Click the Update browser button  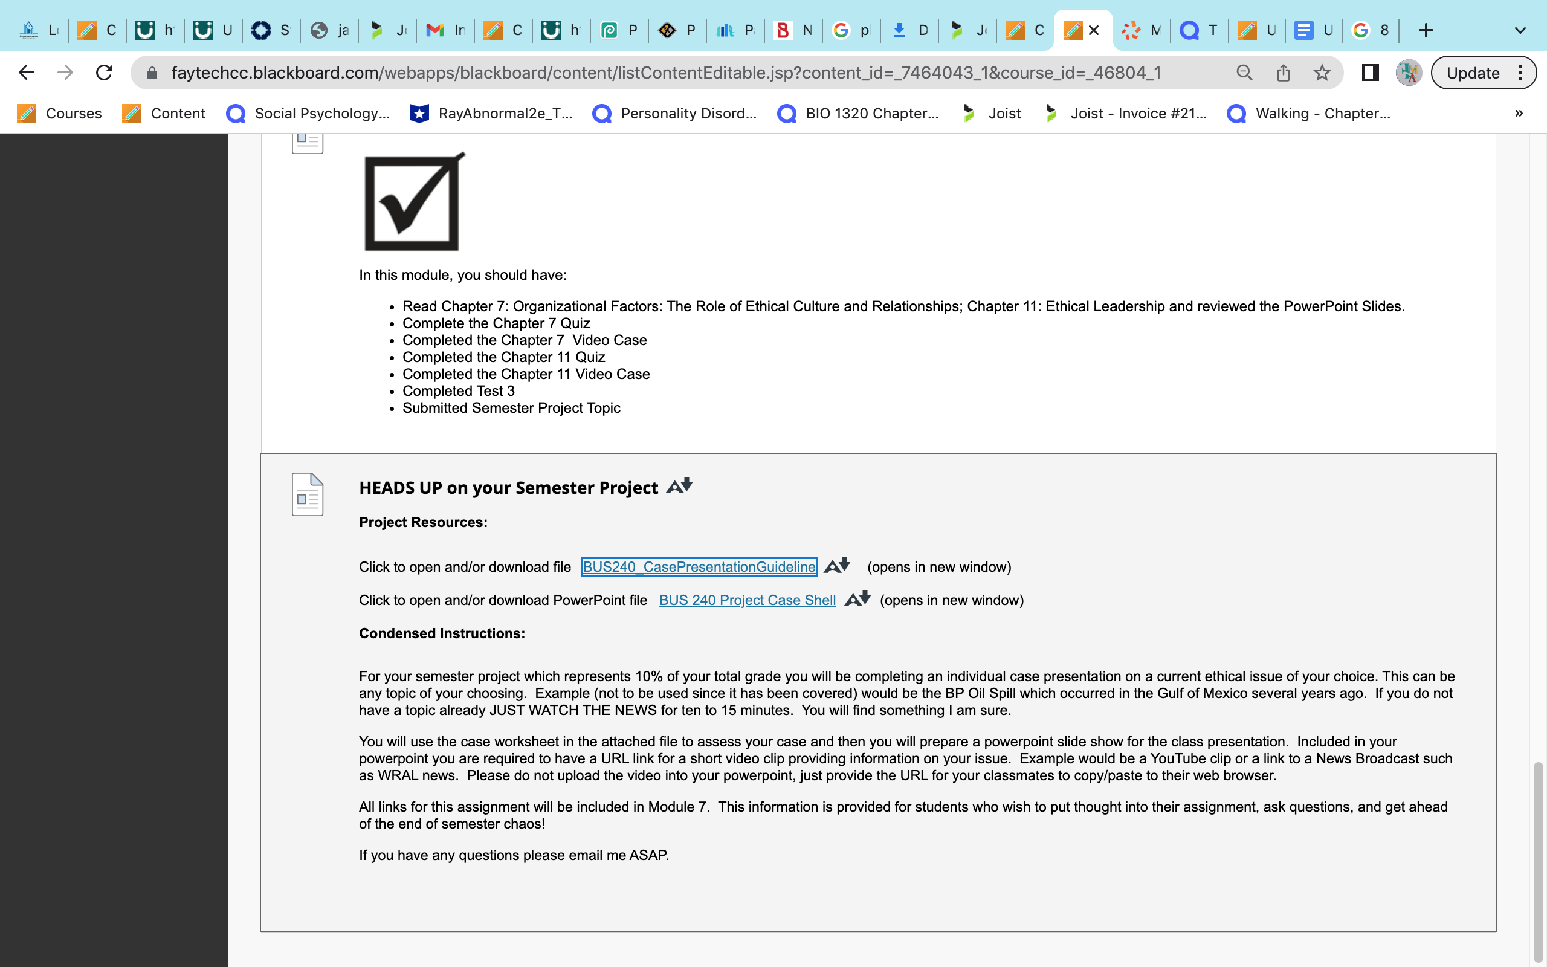[1473, 73]
